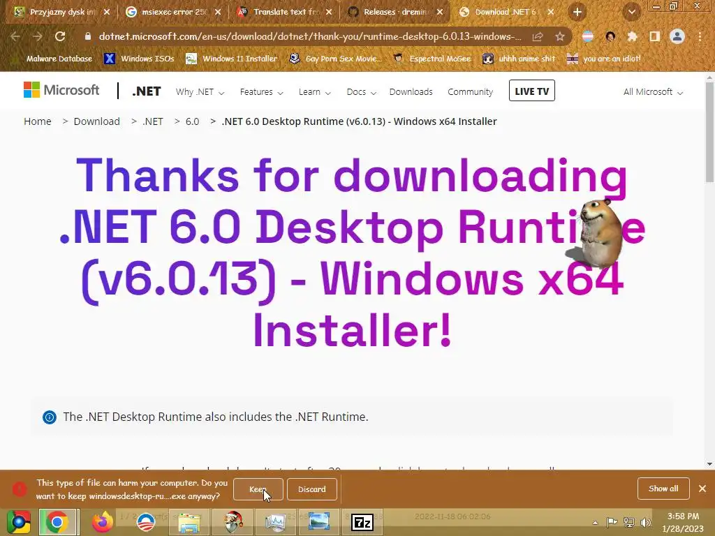Discard the downloaded exe file
Viewport: 715px width, 536px height.
click(312, 489)
